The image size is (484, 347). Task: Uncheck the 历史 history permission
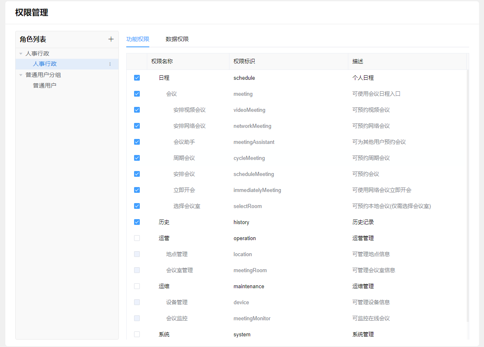pyautogui.click(x=137, y=222)
